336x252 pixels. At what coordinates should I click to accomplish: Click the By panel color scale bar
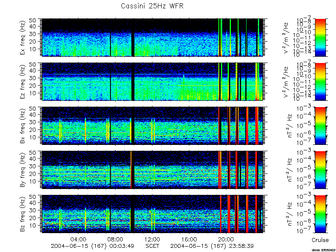[320, 170]
